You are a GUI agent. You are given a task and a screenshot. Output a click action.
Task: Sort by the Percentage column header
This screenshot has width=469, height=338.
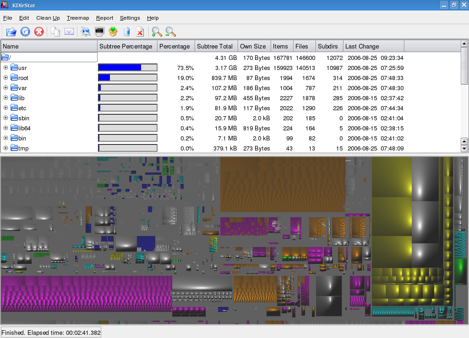coord(176,46)
